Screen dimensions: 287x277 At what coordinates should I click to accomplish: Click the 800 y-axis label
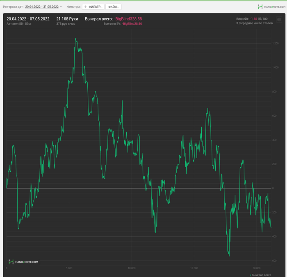pyautogui.click(x=274, y=92)
